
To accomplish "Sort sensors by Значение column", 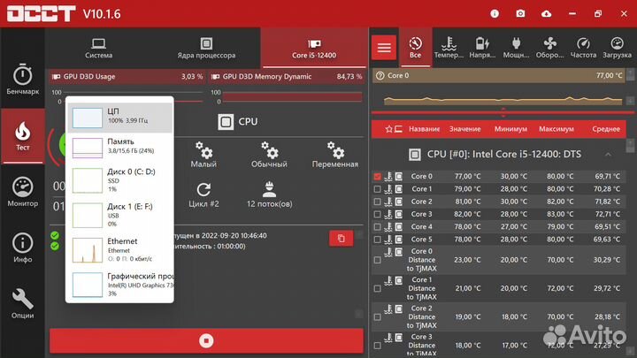I will (x=464, y=129).
